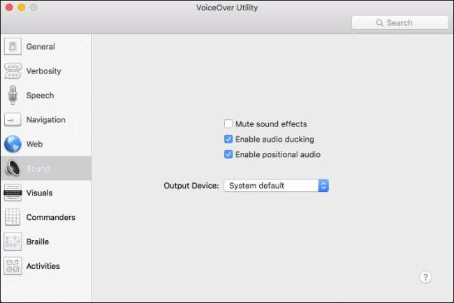Open the Commanders grid icon
The width and height of the screenshot is (454, 303).
click(13, 217)
